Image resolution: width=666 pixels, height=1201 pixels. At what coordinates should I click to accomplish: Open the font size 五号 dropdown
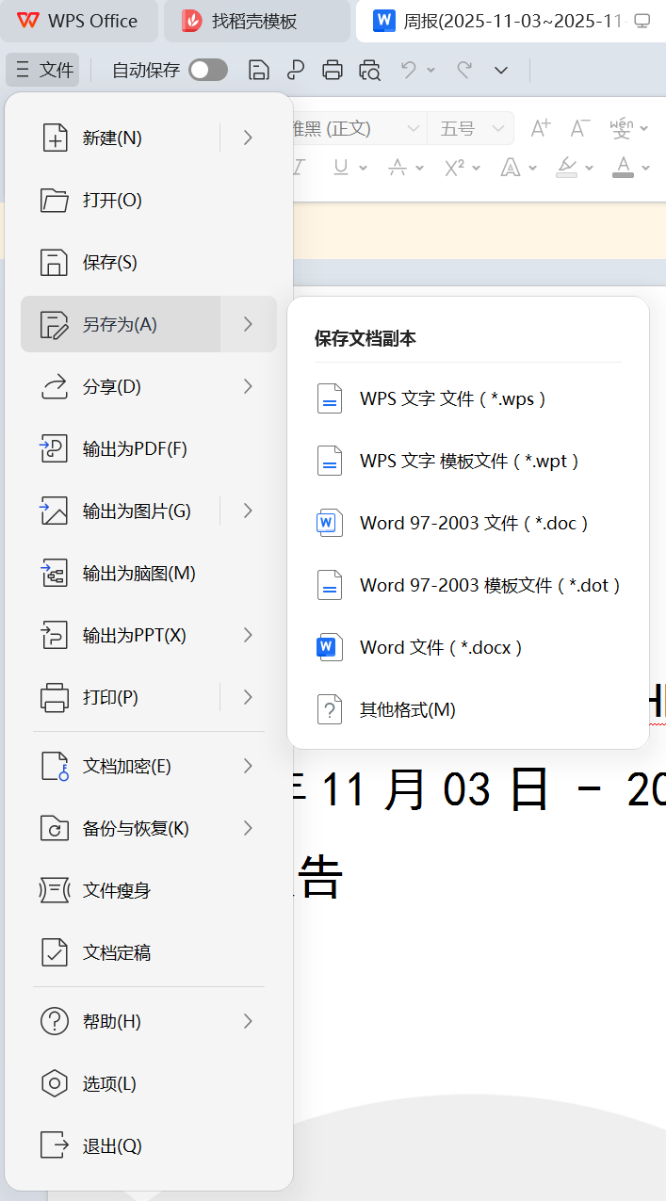(470, 128)
